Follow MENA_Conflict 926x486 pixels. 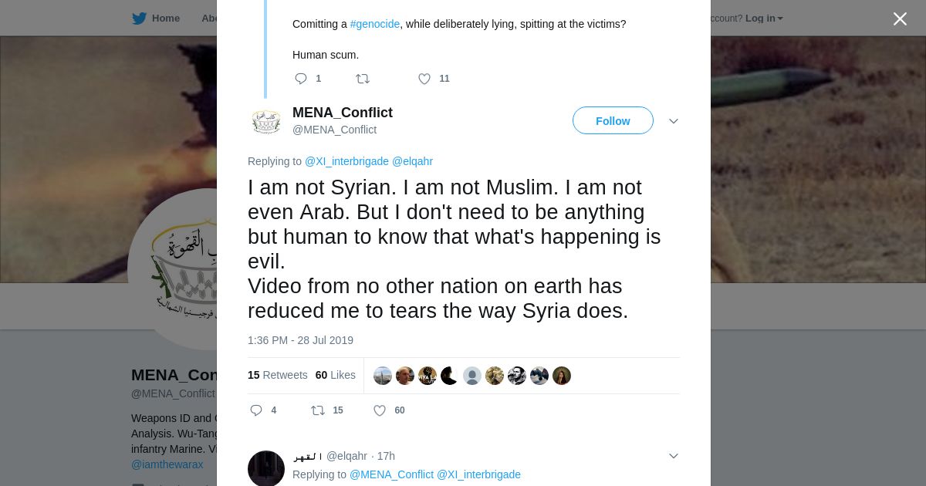pos(613,120)
